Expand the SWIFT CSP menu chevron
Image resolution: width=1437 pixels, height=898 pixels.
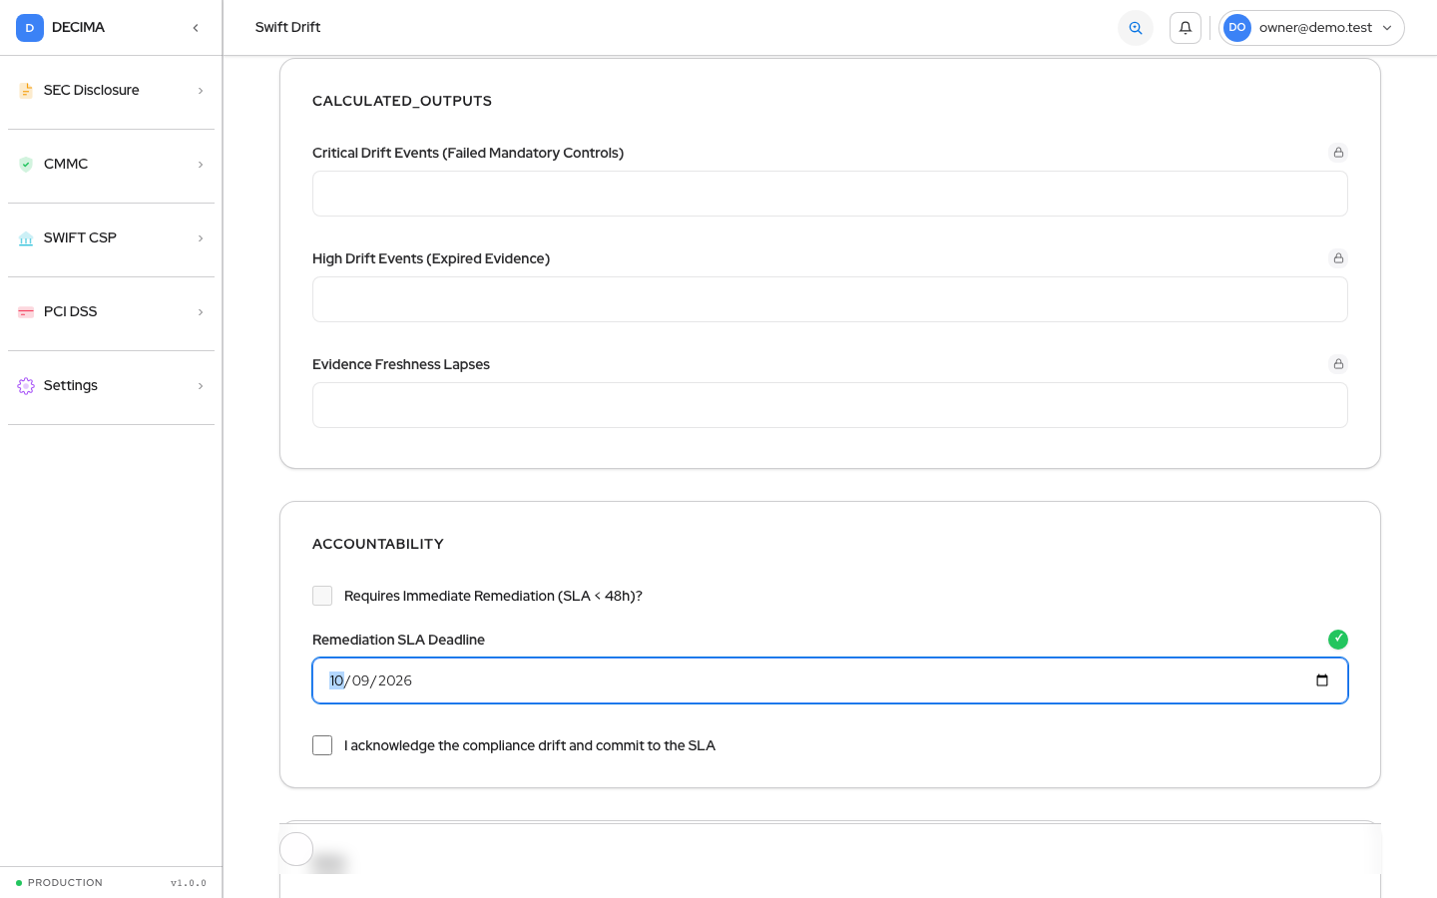pos(201,238)
